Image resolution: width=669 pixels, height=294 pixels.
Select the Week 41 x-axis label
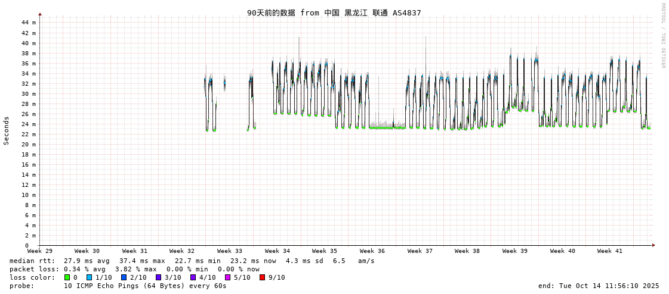click(x=610, y=251)
